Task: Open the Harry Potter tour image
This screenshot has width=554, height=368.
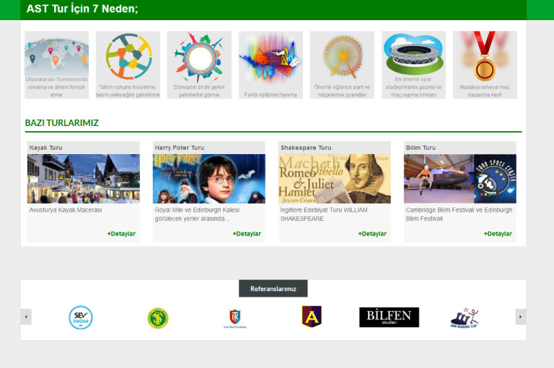Action: click(209, 179)
